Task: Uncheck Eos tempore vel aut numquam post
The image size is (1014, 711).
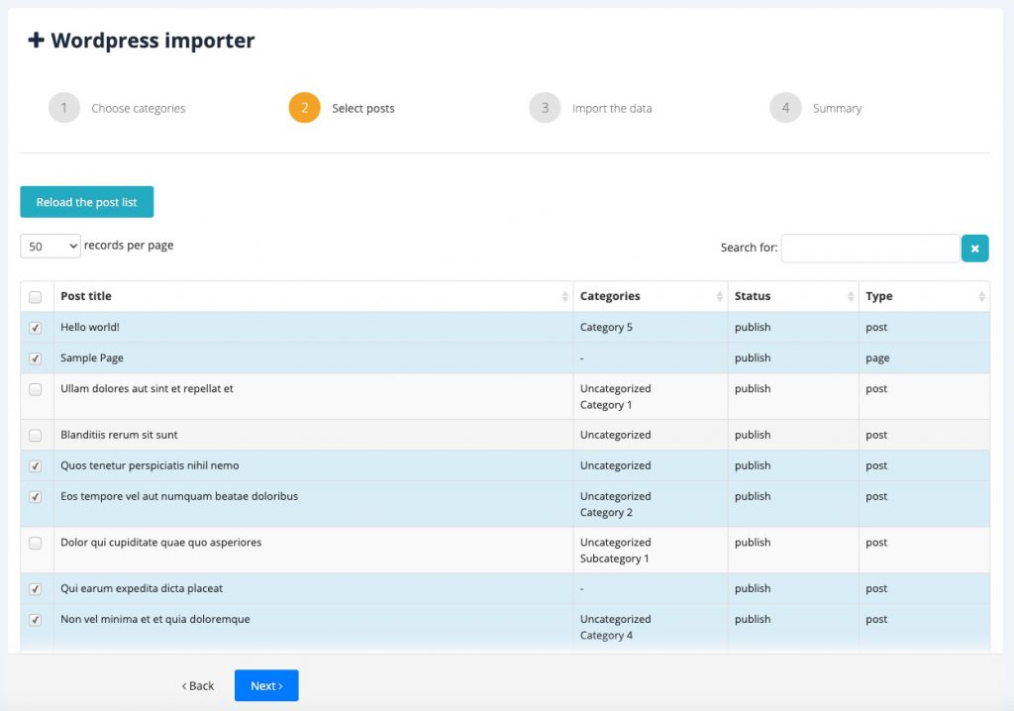Action: click(x=35, y=497)
